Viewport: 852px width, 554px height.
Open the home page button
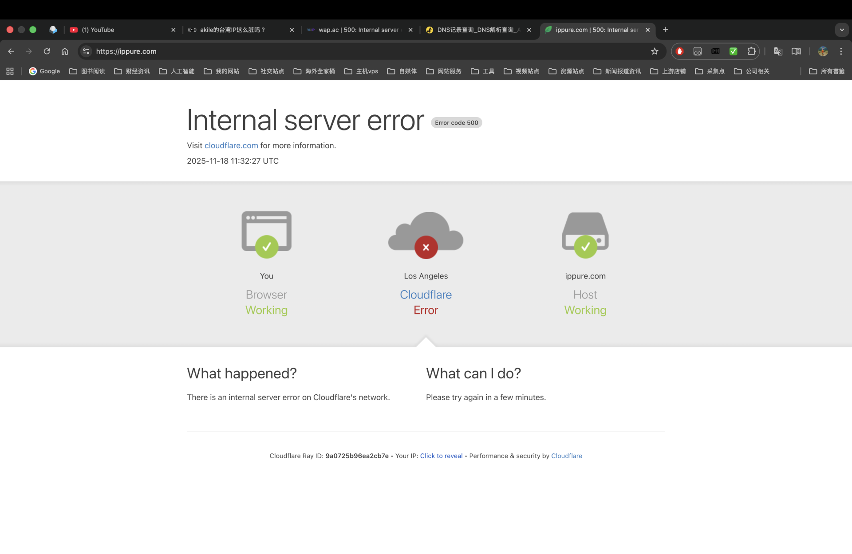click(x=65, y=51)
